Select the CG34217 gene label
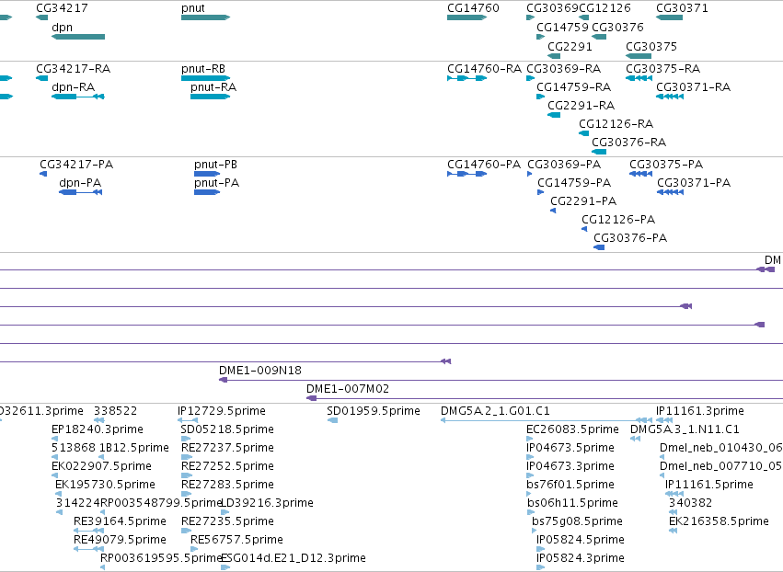783x572 pixels. [x=62, y=8]
